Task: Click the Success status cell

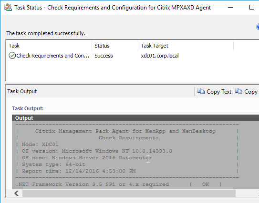Action: 104,56
